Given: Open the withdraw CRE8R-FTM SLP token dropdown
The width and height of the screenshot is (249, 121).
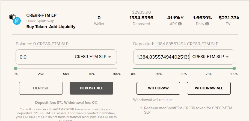Looking at the screenshot, I should tap(211, 57).
